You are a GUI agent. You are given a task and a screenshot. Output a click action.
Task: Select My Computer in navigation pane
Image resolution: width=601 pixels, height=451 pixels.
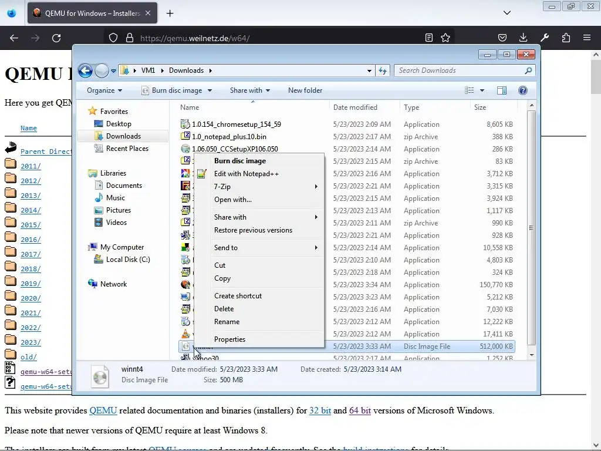122,247
